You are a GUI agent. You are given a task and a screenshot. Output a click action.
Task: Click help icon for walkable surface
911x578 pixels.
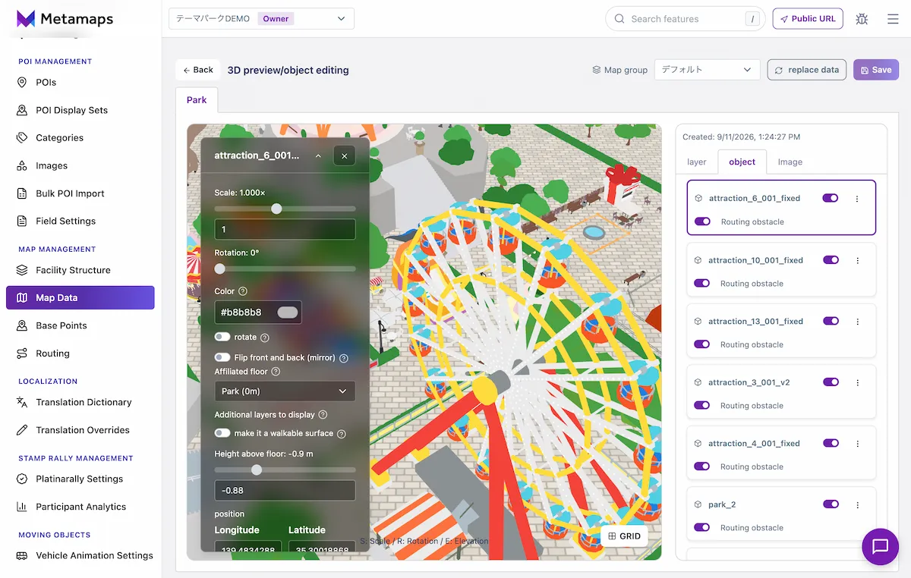pyautogui.click(x=342, y=434)
